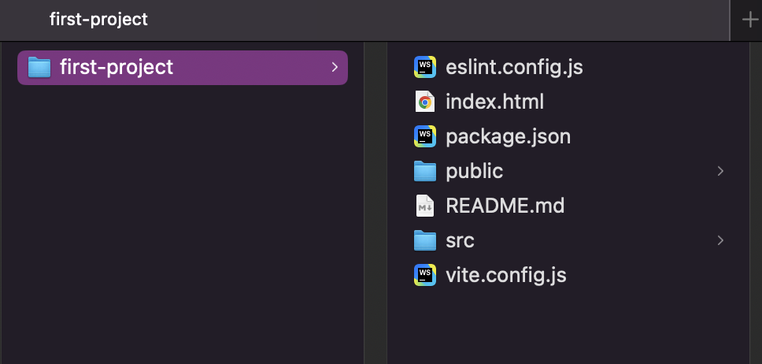The image size is (762, 364).
Task: Click the WebStorm icon next to package.json
Action: pyautogui.click(x=425, y=136)
